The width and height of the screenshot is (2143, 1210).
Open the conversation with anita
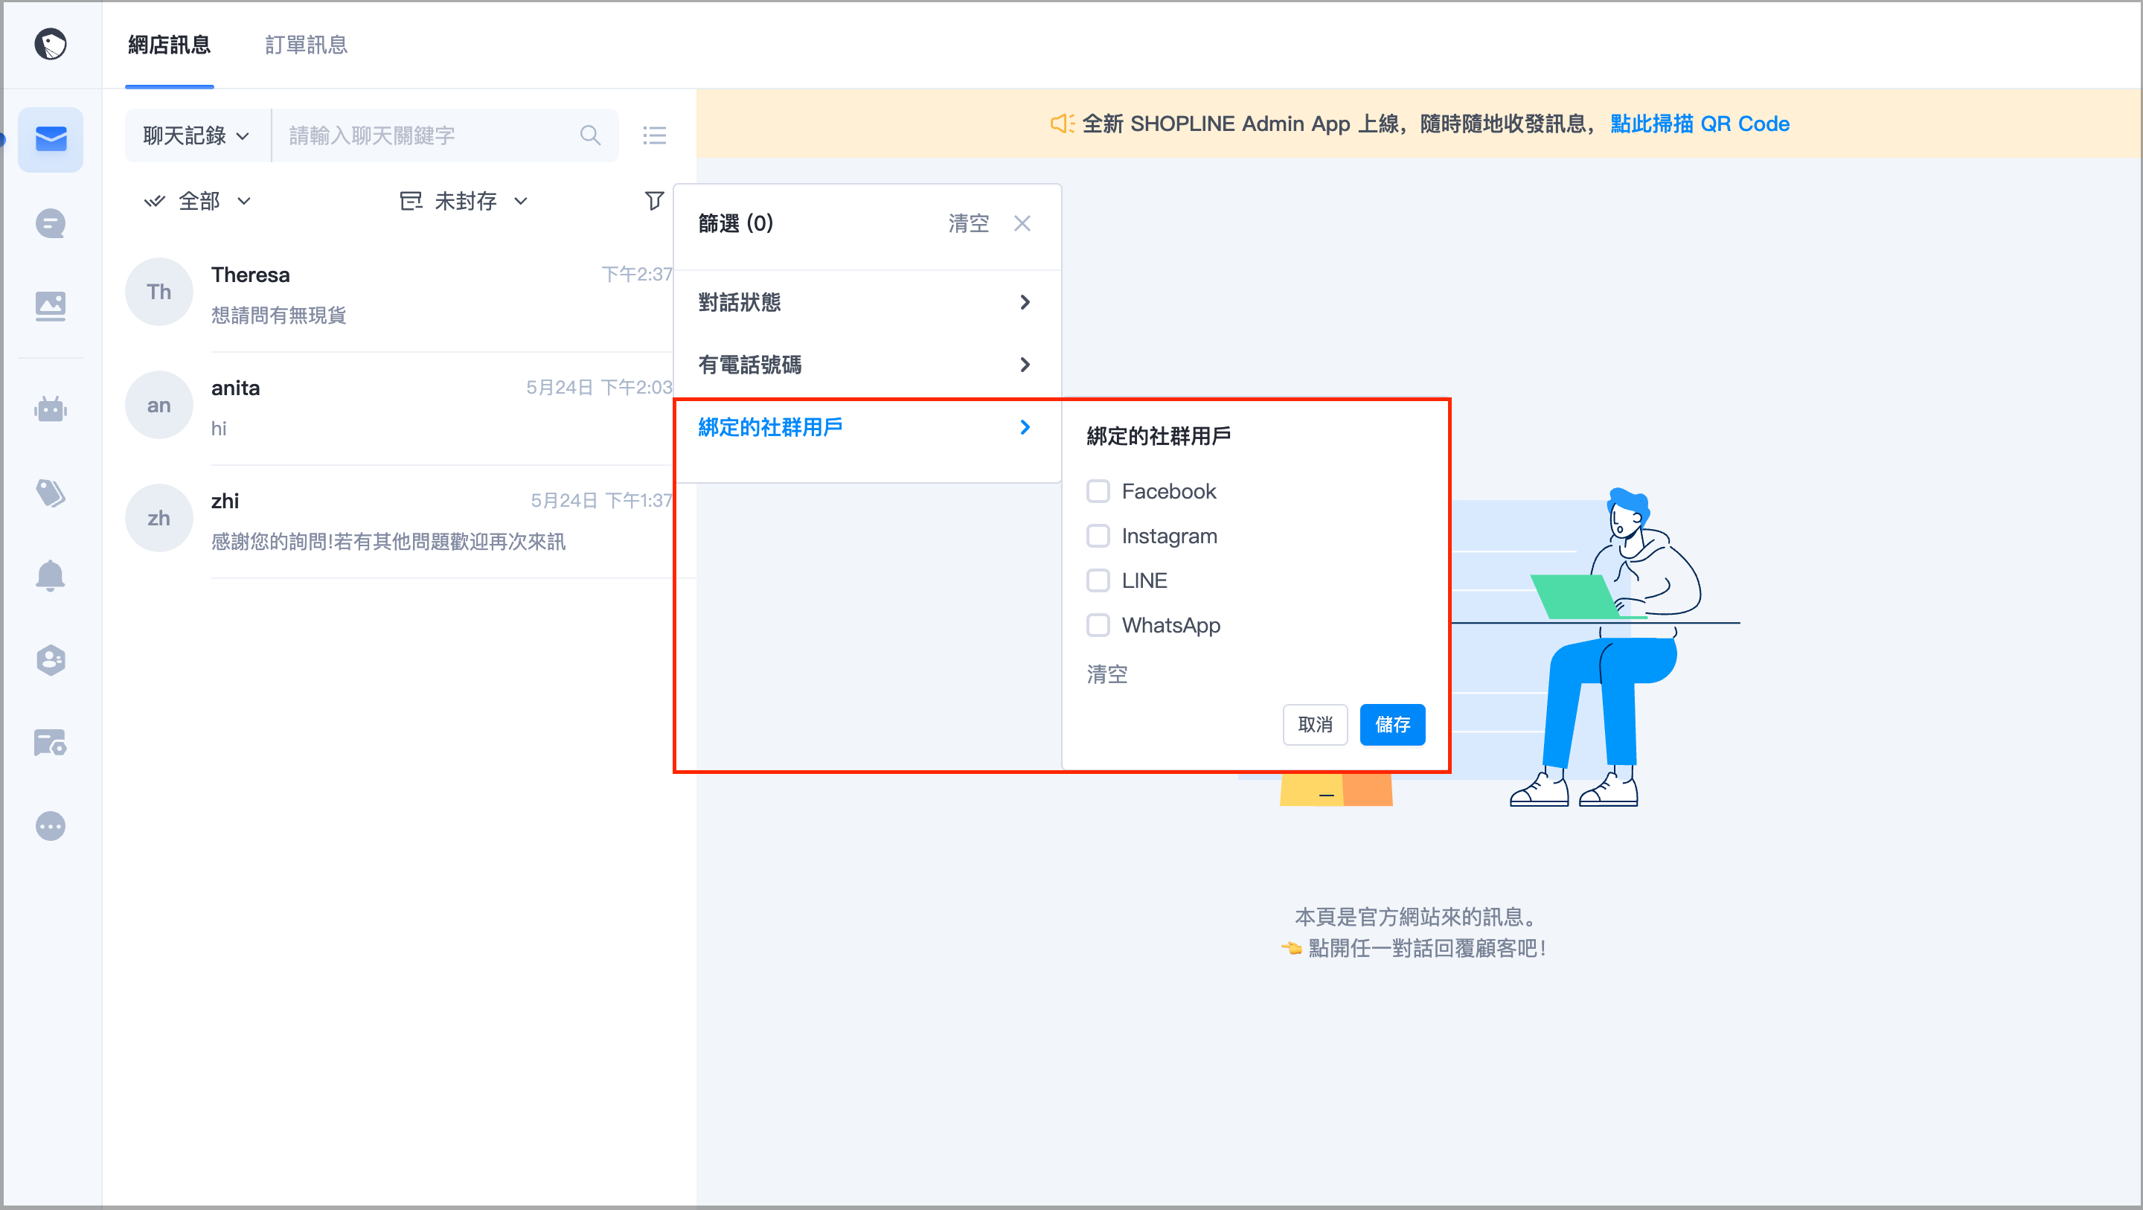pyautogui.click(x=400, y=406)
